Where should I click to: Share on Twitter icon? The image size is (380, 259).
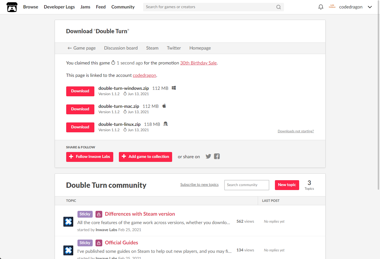[208, 156]
